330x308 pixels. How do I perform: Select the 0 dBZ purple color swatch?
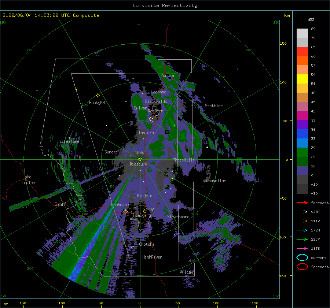coord(302,171)
